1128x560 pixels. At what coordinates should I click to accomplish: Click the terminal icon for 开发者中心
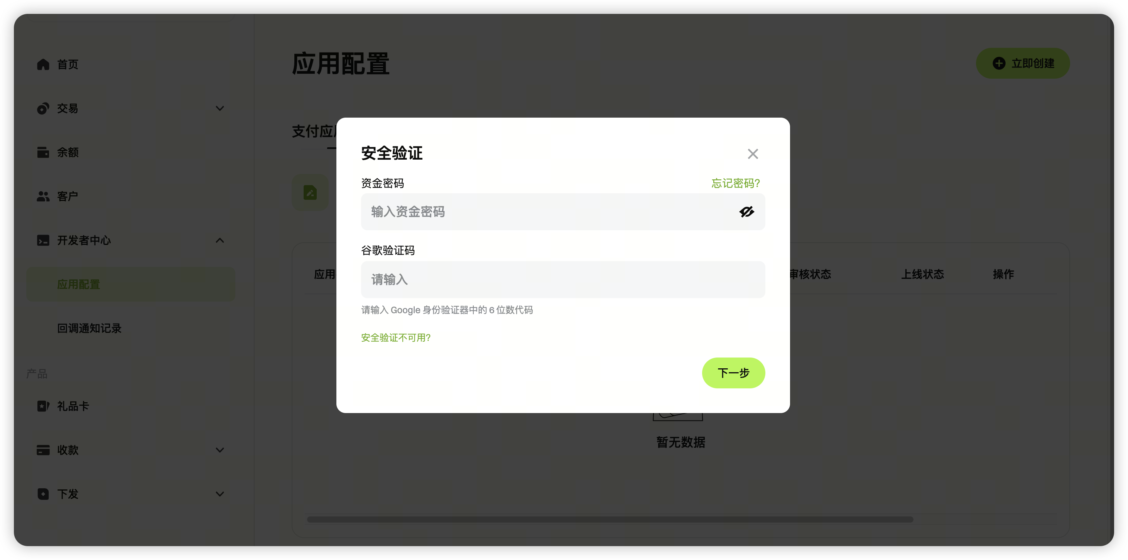point(43,240)
